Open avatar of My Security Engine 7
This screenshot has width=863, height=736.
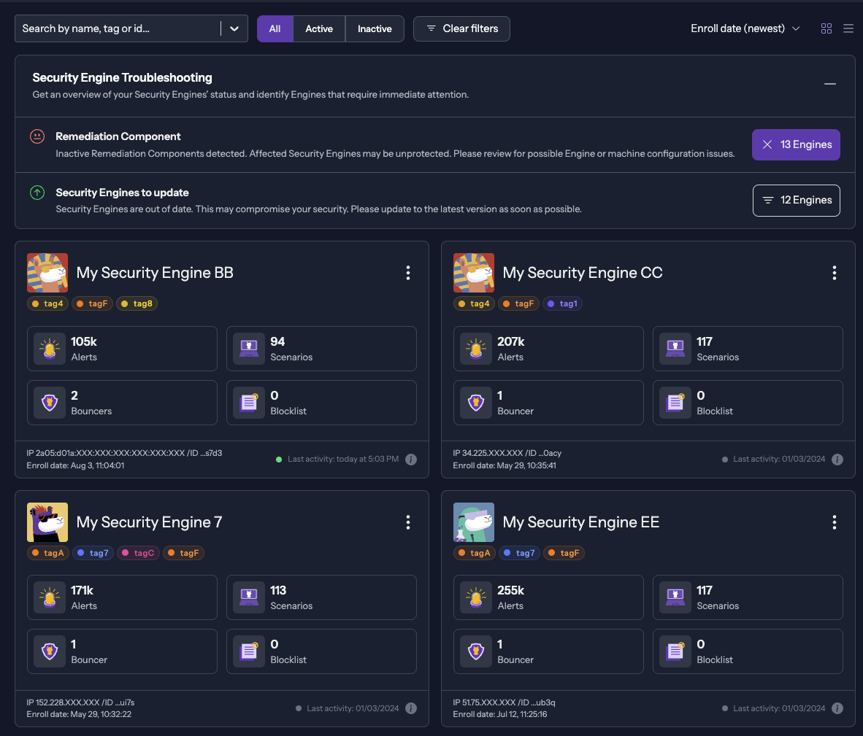[x=47, y=522]
